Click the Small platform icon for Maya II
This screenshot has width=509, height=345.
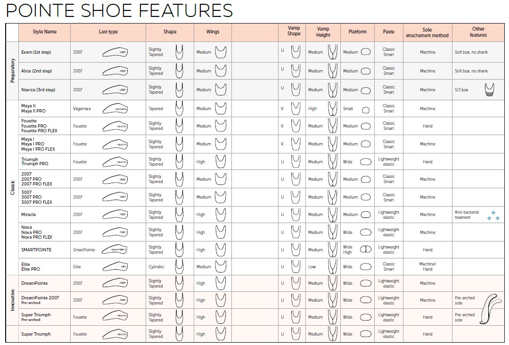coord(365,110)
